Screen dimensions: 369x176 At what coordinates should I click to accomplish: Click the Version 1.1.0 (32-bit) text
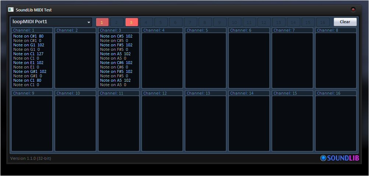tap(31, 158)
